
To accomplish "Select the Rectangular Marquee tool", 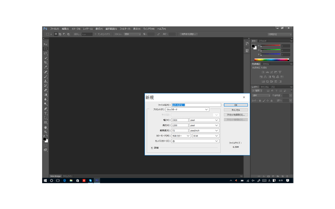I will 46,49.
